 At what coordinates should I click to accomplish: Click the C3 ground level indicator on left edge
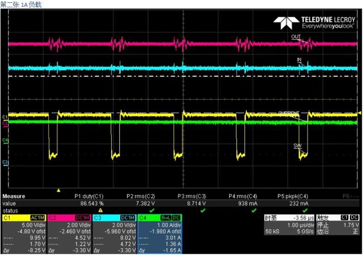[x=5, y=163]
